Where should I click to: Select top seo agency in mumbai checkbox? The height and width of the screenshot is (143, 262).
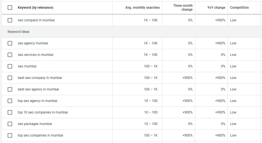(10, 101)
